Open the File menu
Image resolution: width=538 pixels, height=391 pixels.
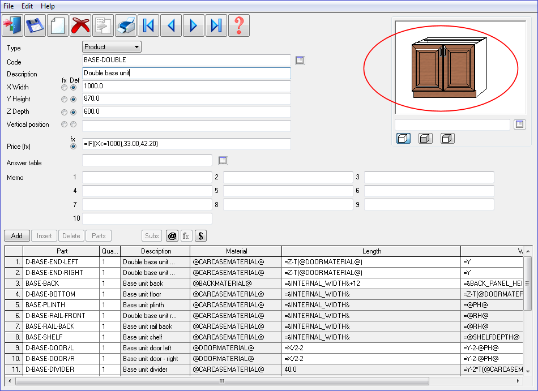pyautogui.click(x=8, y=6)
